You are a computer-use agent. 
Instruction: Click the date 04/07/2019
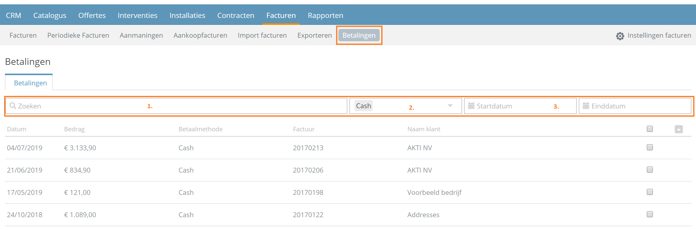tap(25, 148)
